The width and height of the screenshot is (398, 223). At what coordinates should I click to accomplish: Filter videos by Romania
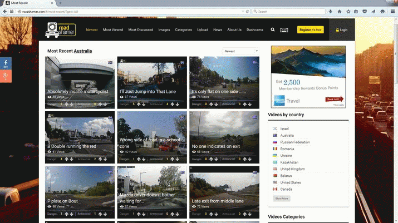[x=287, y=149]
